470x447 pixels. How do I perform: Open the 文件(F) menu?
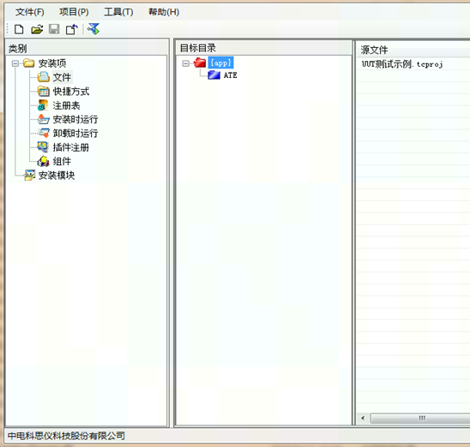(x=30, y=12)
